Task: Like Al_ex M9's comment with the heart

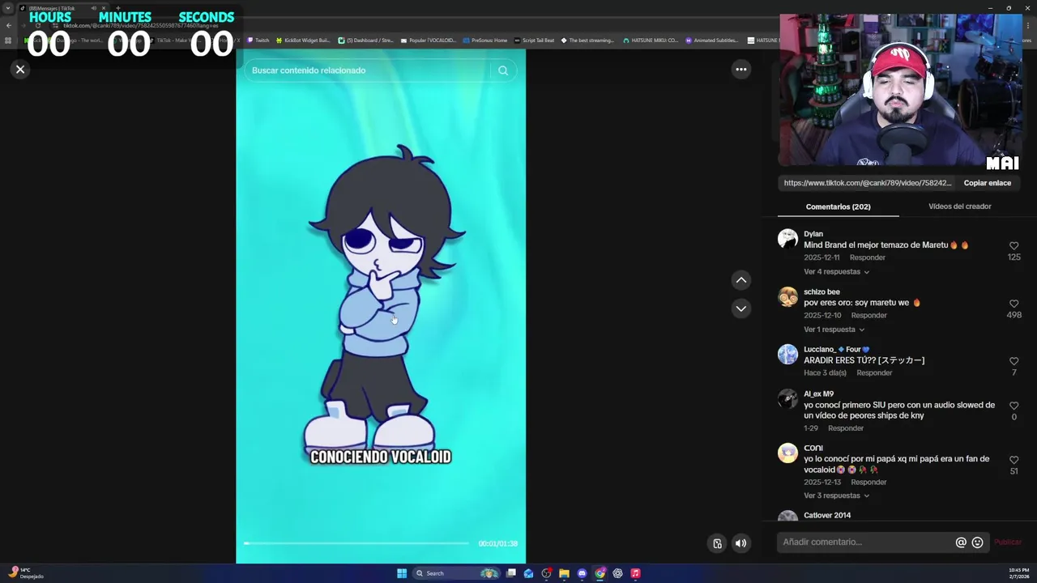Action: click(x=1014, y=406)
